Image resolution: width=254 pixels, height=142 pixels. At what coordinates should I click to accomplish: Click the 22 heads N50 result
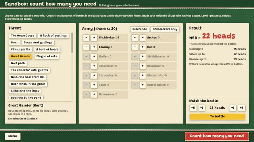click(219, 36)
